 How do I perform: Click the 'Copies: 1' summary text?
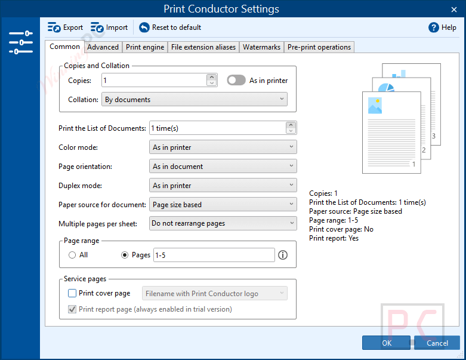click(323, 193)
